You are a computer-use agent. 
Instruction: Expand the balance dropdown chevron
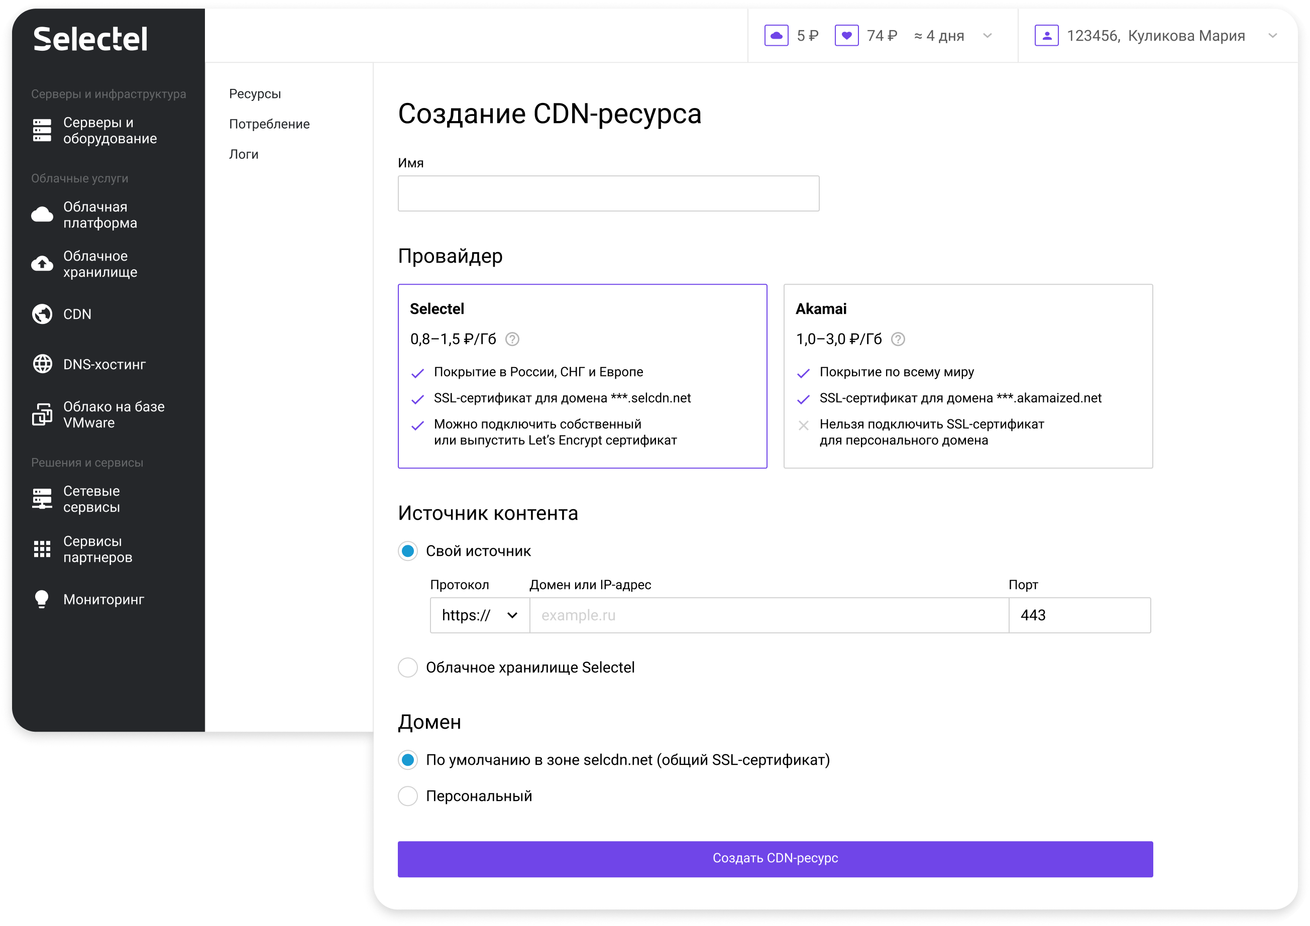click(x=988, y=36)
